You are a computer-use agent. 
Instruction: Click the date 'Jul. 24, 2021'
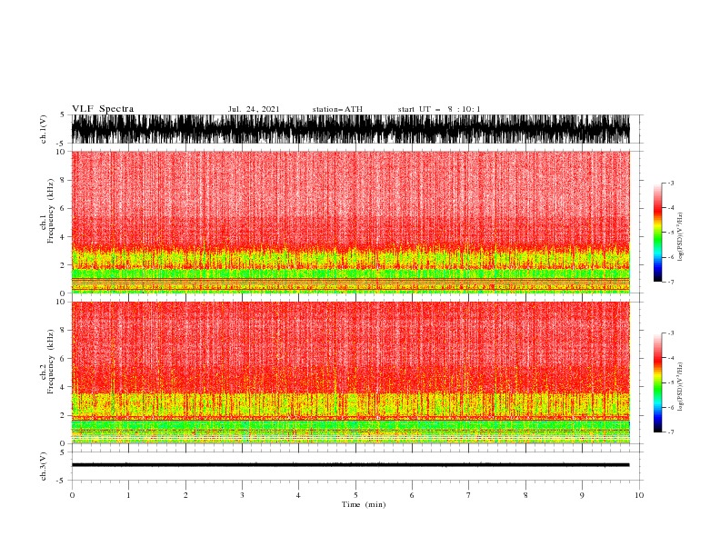(x=254, y=109)
